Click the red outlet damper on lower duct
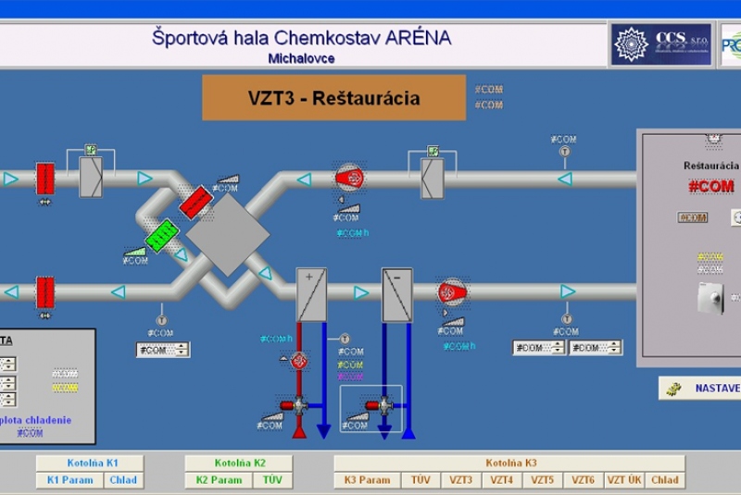This screenshot has width=741, height=495. (45, 292)
